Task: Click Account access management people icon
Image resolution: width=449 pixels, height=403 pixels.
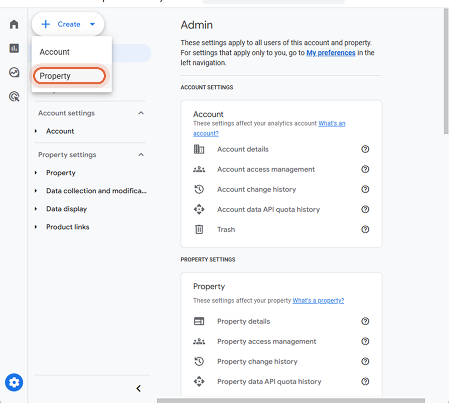Action: (199, 169)
